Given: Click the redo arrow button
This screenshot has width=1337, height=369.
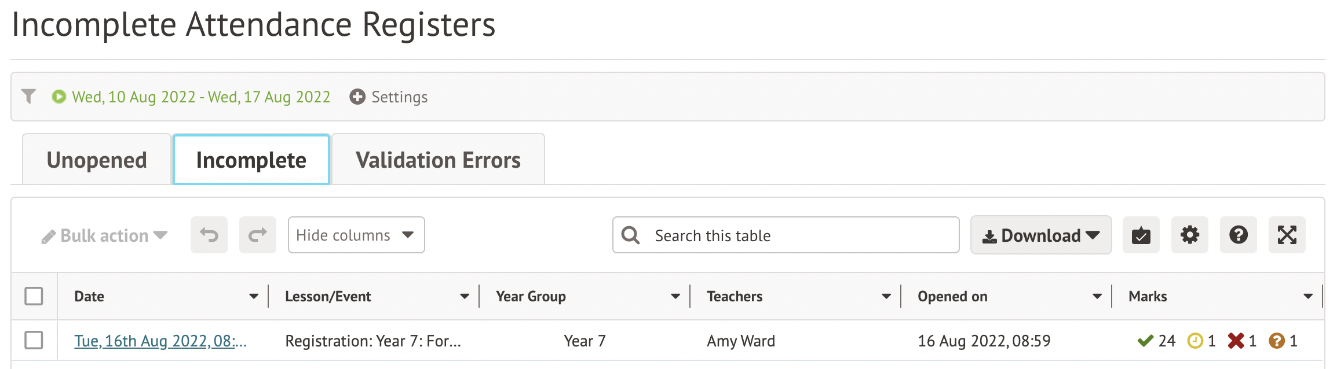Looking at the screenshot, I should (258, 235).
